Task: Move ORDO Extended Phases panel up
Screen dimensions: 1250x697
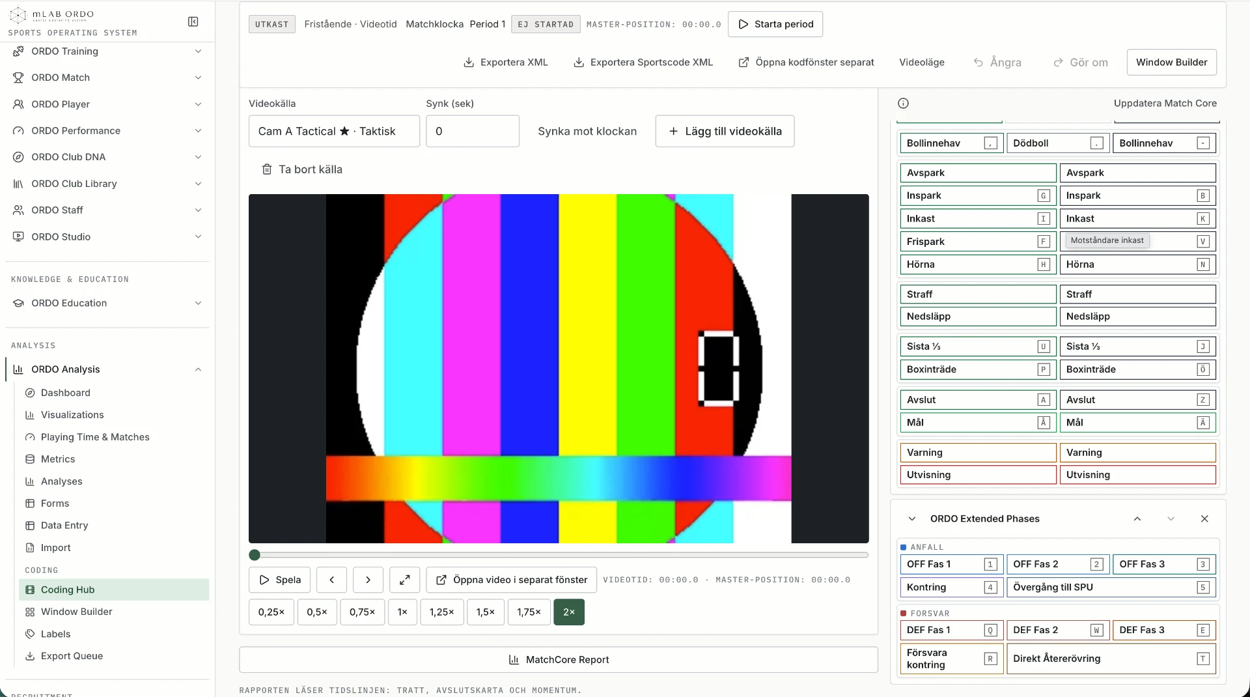Action: [x=1137, y=519]
